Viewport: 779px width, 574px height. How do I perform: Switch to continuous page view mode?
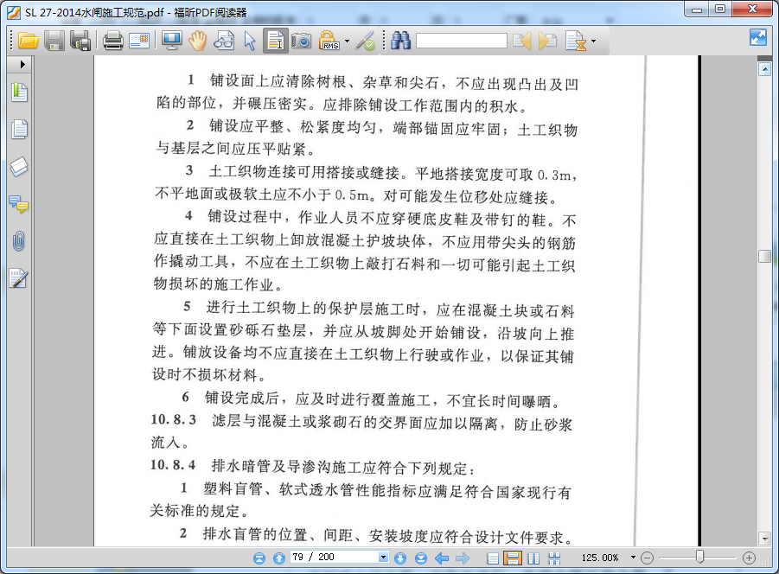point(513,558)
